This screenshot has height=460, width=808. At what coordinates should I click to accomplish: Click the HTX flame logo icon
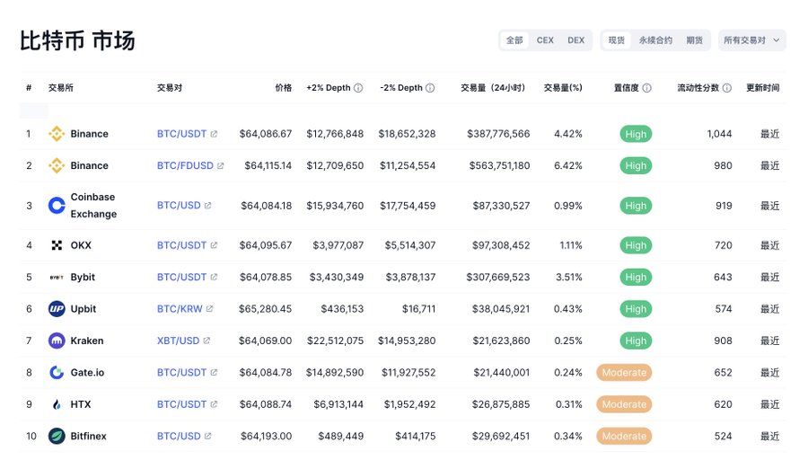pos(57,404)
